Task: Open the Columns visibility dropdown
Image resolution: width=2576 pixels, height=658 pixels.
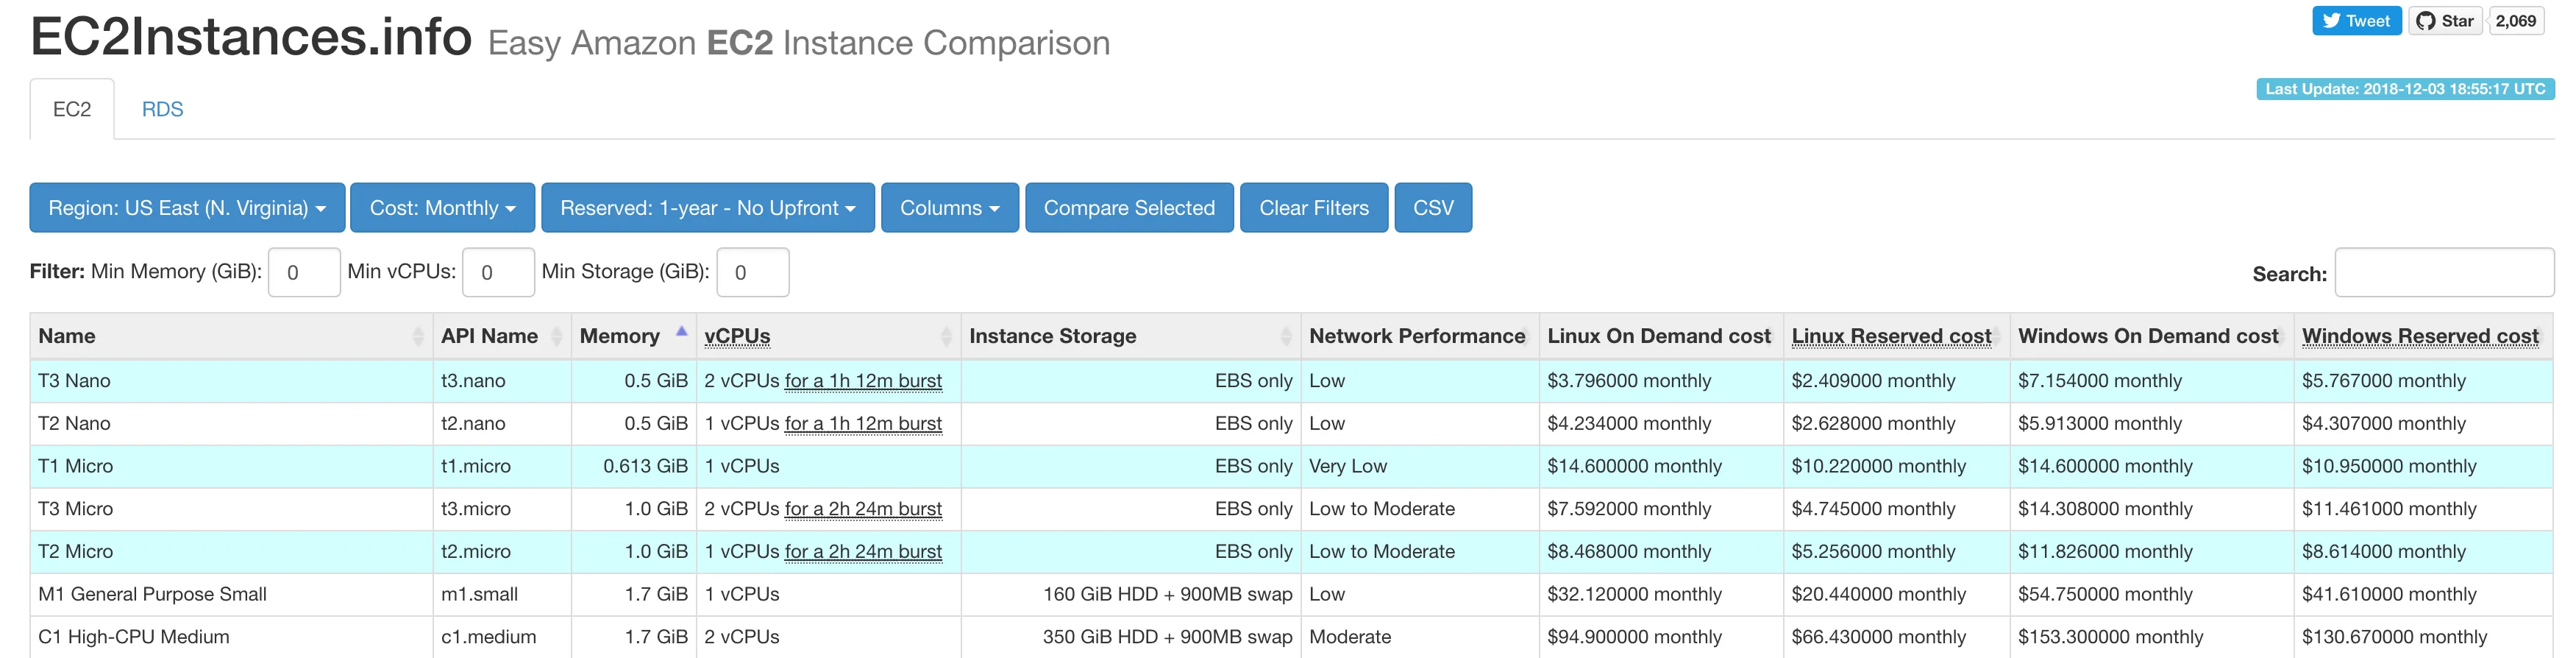Action: point(949,208)
